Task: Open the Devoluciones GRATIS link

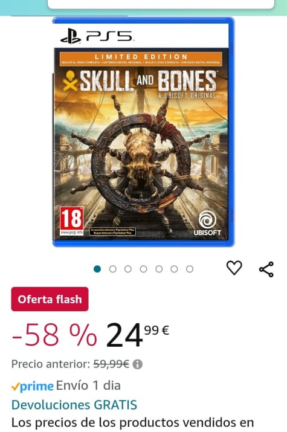Action: pos(74,405)
